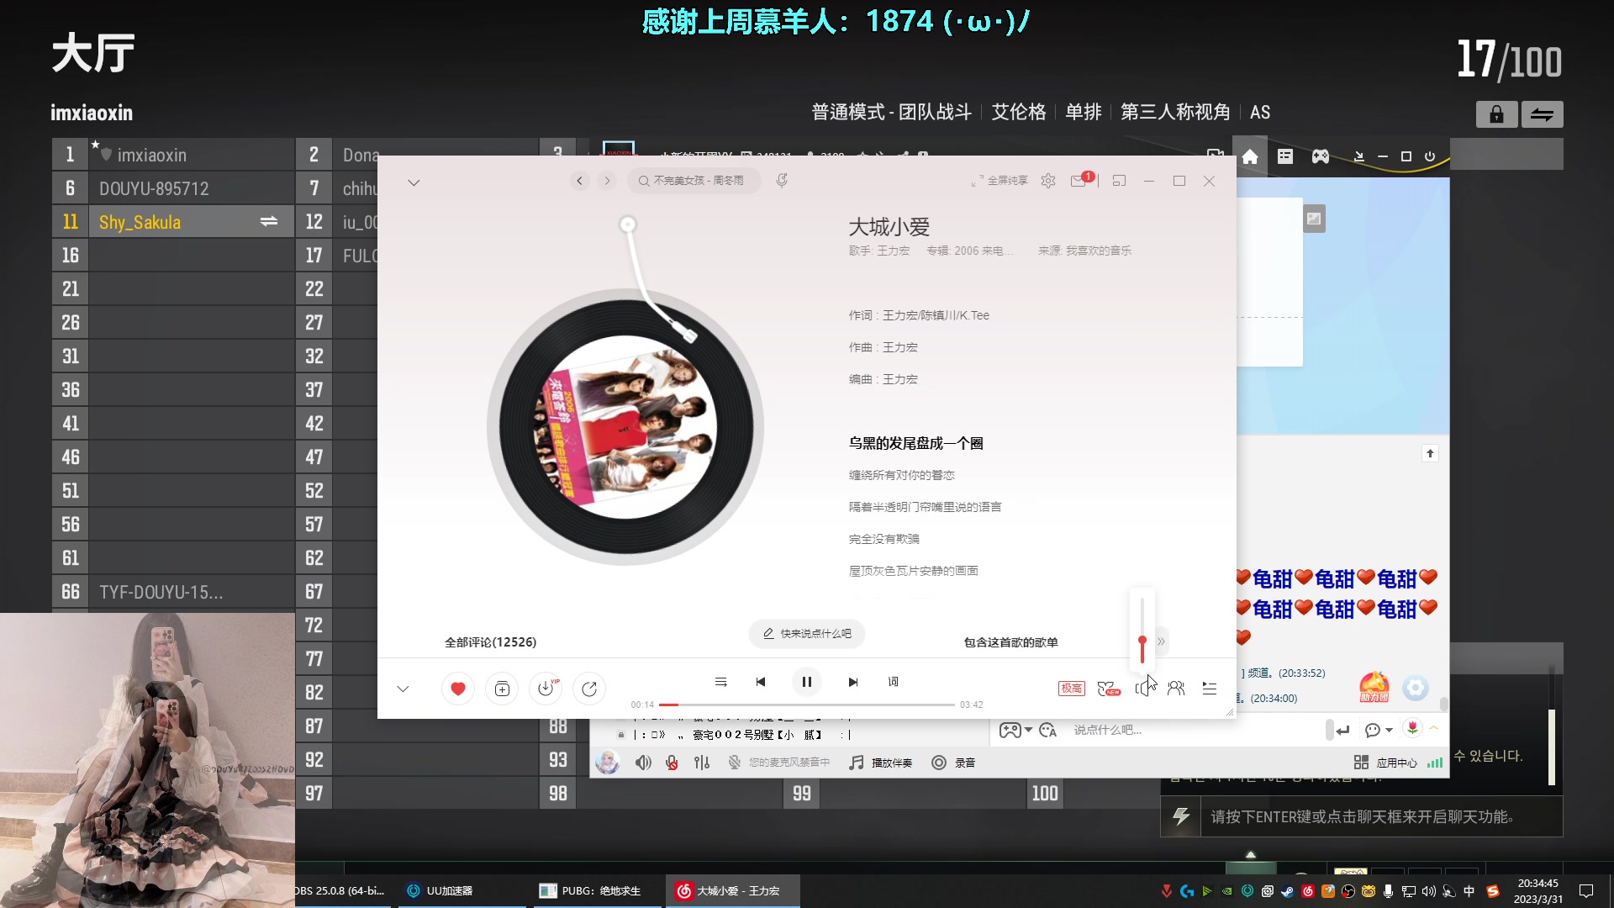Click the spinning album cover disc
1614x908 pixels.
coord(625,427)
